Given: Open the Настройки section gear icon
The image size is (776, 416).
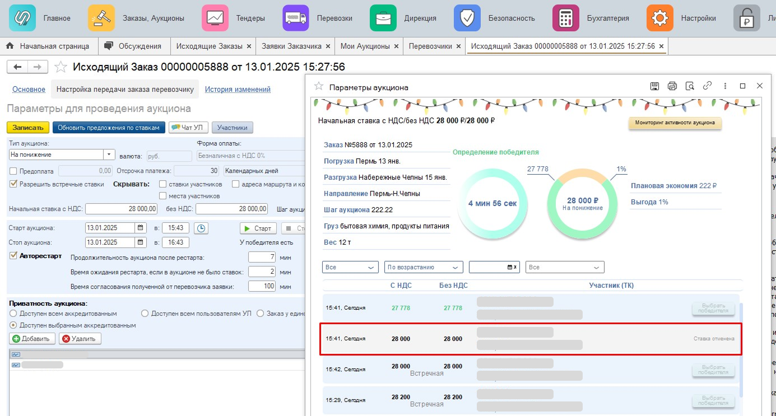Looking at the screenshot, I should click(660, 18).
